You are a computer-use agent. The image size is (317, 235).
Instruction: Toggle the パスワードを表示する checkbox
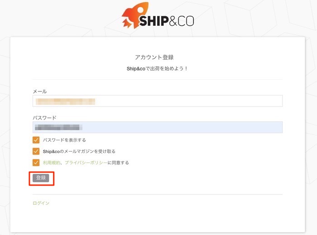point(36,140)
